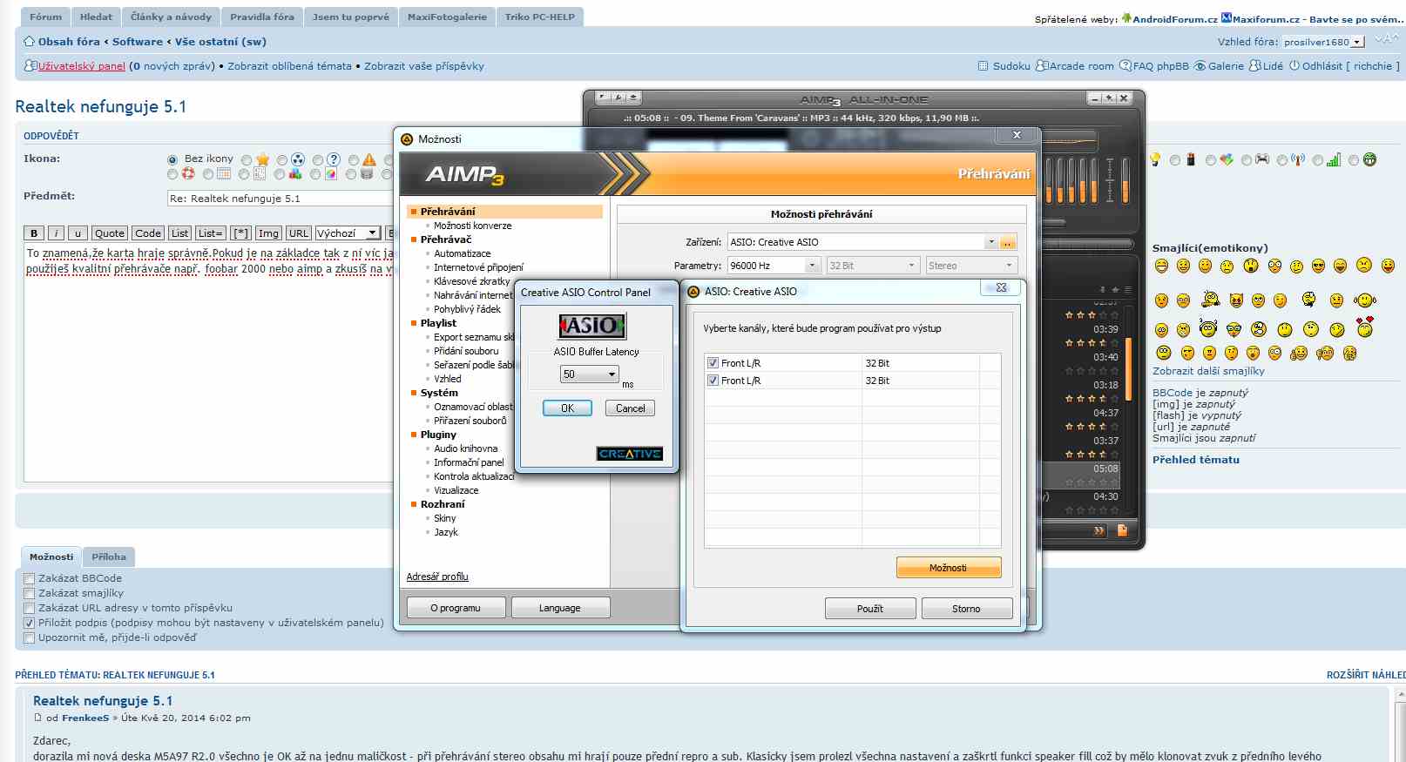
Task: Click the Galerie eye icon
Action: (x=1200, y=66)
